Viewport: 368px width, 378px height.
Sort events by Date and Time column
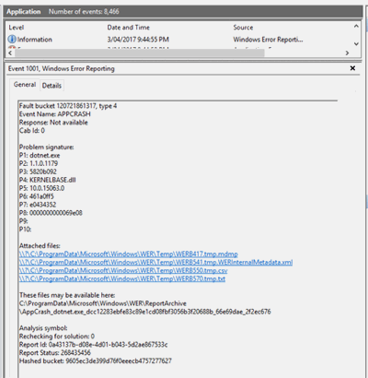tap(128, 28)
